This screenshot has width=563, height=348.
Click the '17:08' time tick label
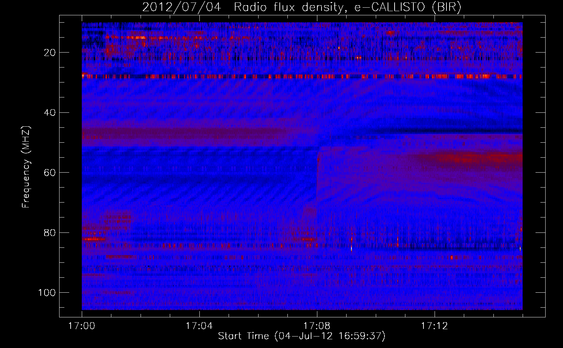(x=317, y=326)
